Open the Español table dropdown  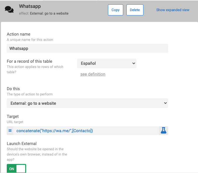(x=107, y=63)
